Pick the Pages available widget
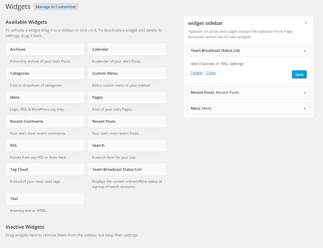Image resolution: width=323 pixels, height=248 pixels. coord(127,98)
